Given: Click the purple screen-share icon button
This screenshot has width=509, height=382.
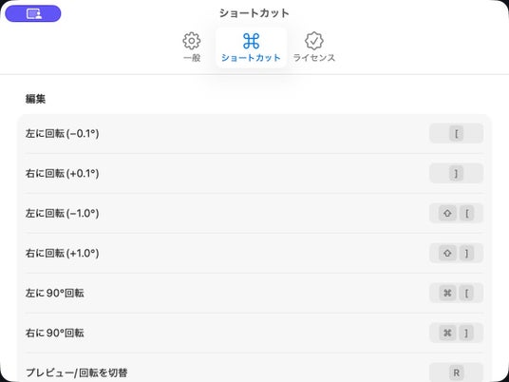Looking at the screenshot, I should tap(33, 13).
